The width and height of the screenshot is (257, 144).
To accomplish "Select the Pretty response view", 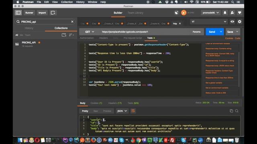I will tap(85, 111).
